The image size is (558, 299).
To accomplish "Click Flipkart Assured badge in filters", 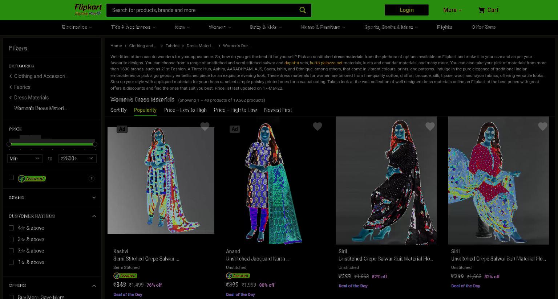I will coord(32,179).
